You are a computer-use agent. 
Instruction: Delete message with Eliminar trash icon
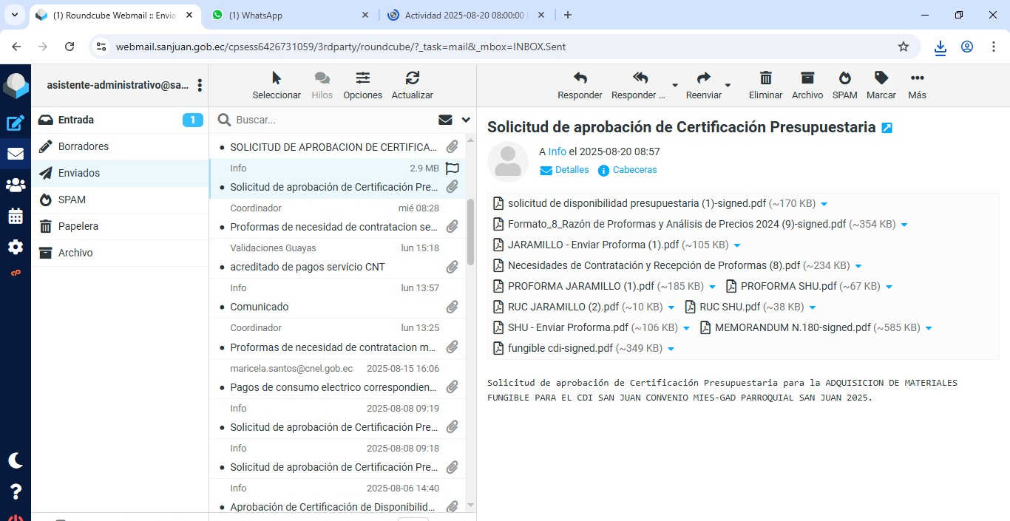(x=765, y=78)
